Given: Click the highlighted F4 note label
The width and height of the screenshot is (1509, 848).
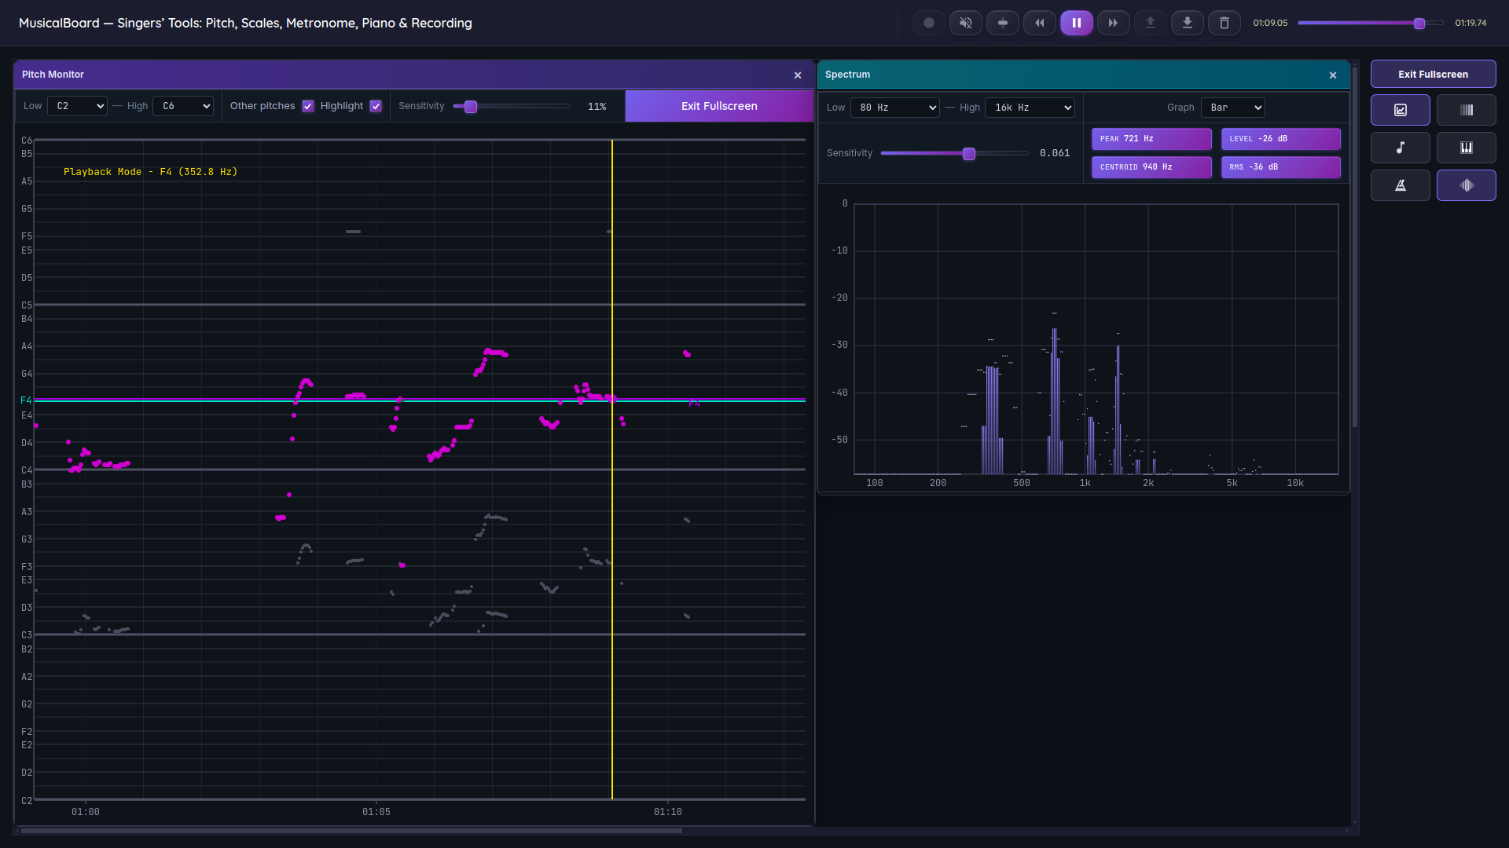Looking at the screenshot, I should point(26,400).
